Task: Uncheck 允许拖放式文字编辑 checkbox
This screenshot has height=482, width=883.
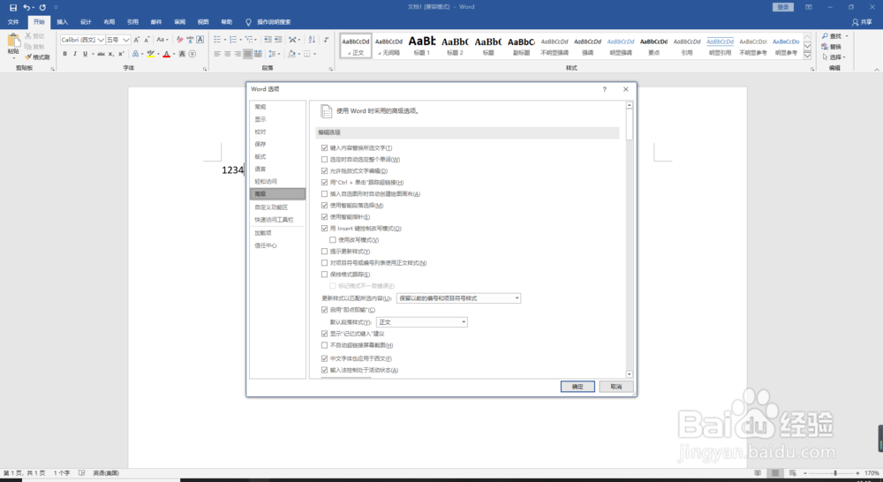Action: (x=324, y=170)
